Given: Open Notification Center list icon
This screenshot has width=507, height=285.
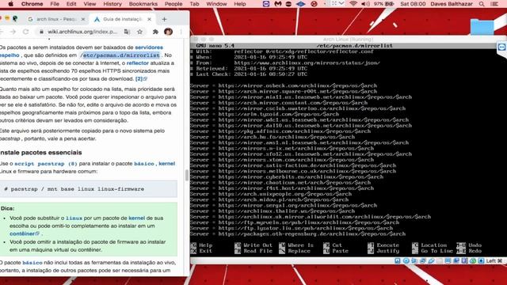Looking at the screenshot, I should 494,4.
